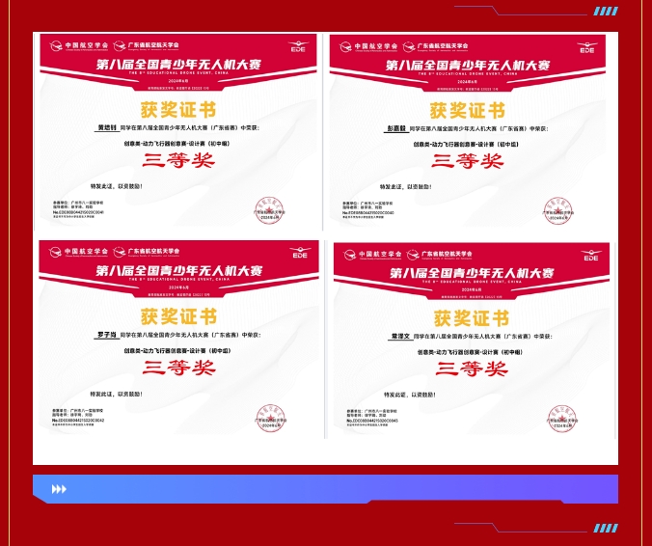Click the blue slash decoration at the top right
Image resolution: width=652 pixels, height=546 pixels.
(605, 12)
